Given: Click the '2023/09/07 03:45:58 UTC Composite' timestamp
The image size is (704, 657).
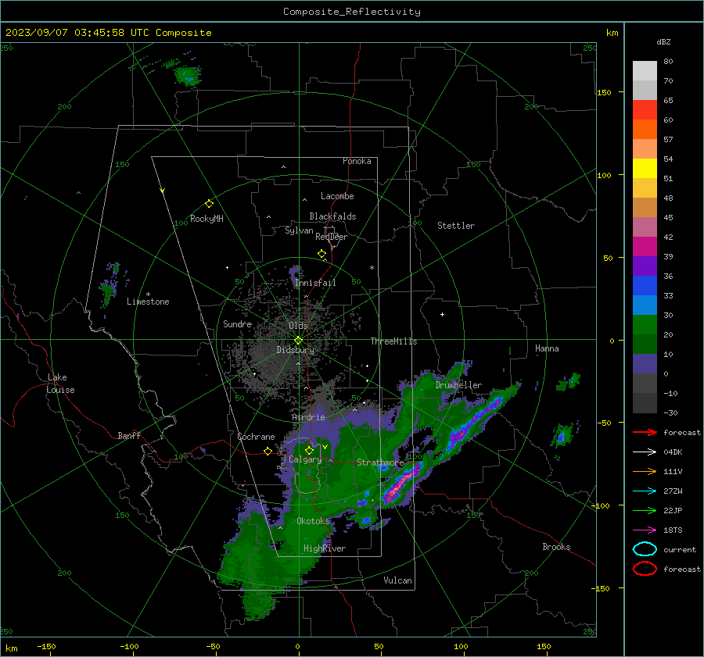Looking at the screenshot, I should point(108,33).
